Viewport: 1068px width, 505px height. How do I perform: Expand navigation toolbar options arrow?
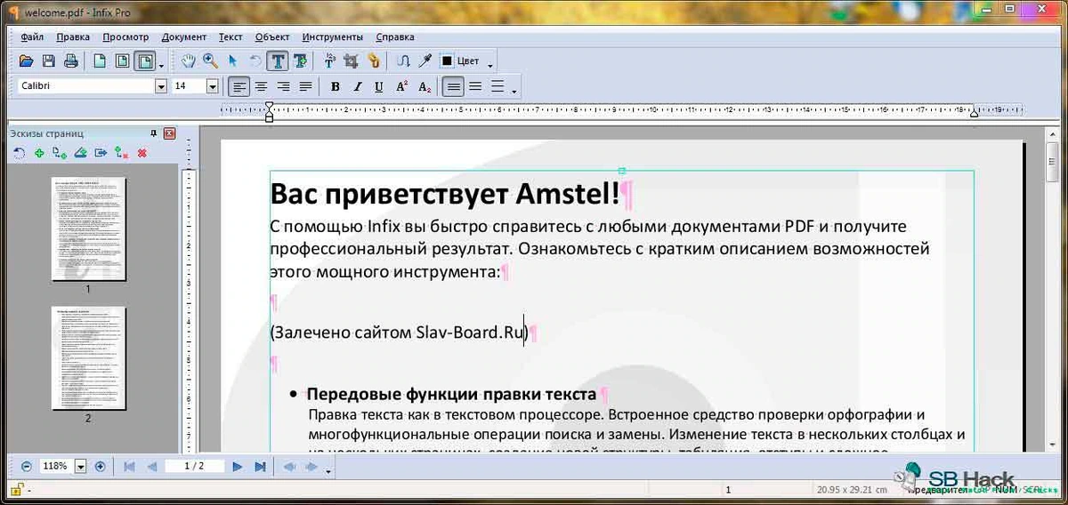329,469
